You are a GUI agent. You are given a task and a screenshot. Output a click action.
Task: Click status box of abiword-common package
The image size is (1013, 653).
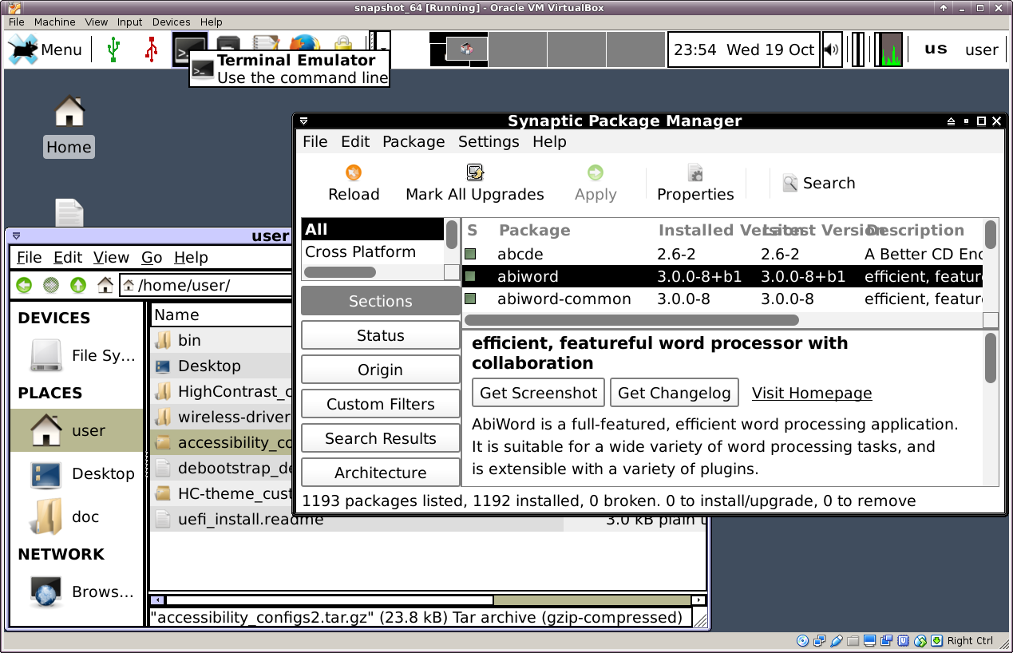point(471,299)
